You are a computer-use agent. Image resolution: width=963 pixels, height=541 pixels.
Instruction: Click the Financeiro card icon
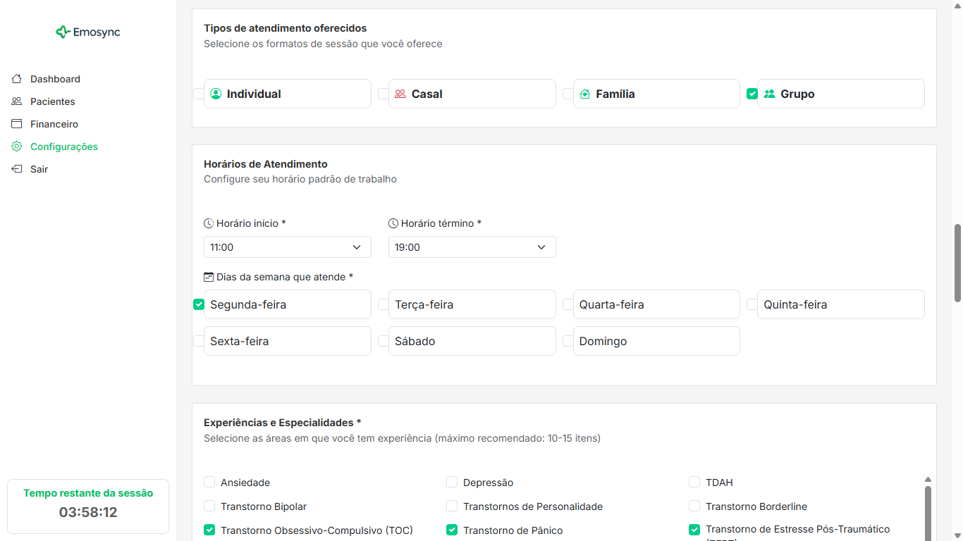pos(16,123)
